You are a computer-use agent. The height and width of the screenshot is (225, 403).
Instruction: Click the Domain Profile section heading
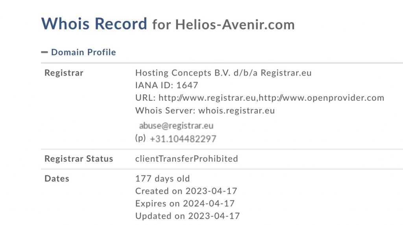point(83,52)
